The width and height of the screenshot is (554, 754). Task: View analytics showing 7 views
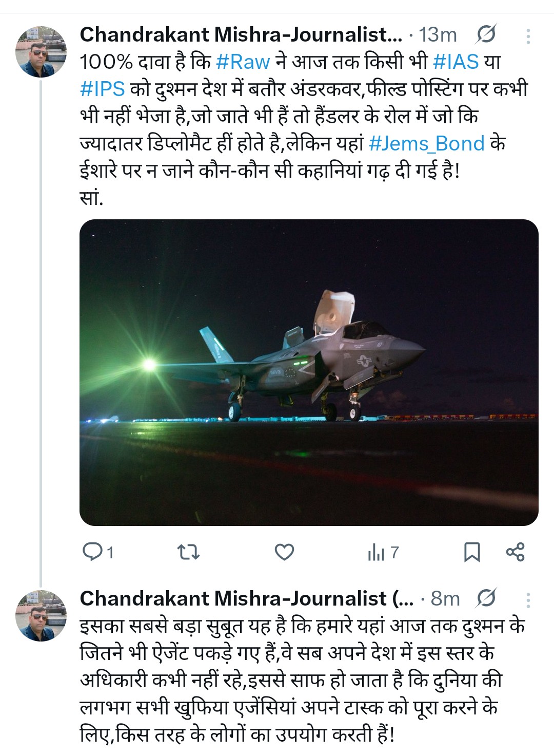383,552
